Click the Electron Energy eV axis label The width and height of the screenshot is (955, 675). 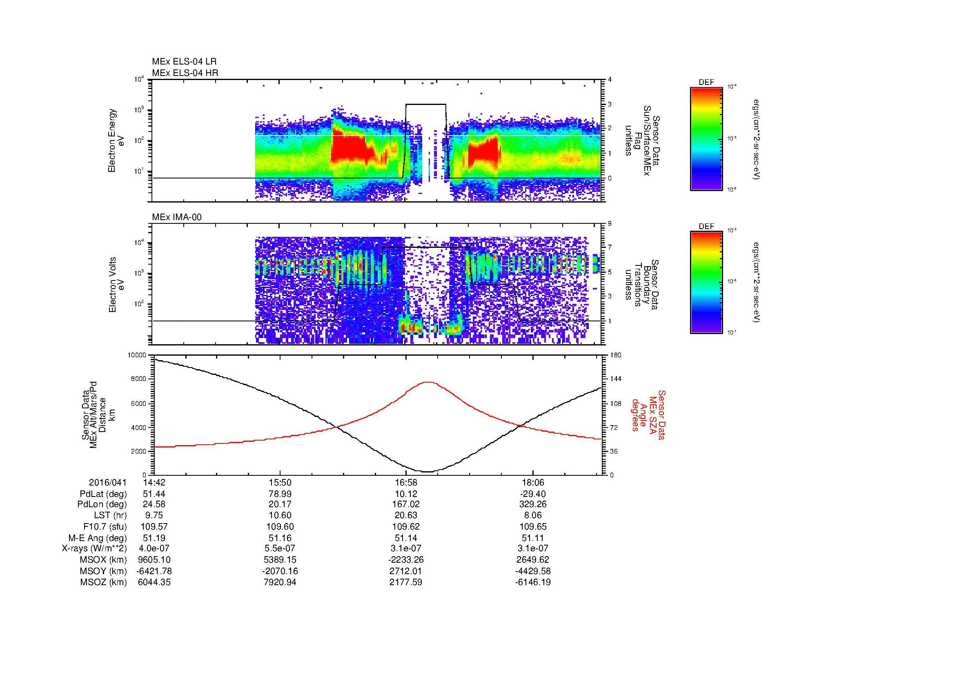pos(116,140)
